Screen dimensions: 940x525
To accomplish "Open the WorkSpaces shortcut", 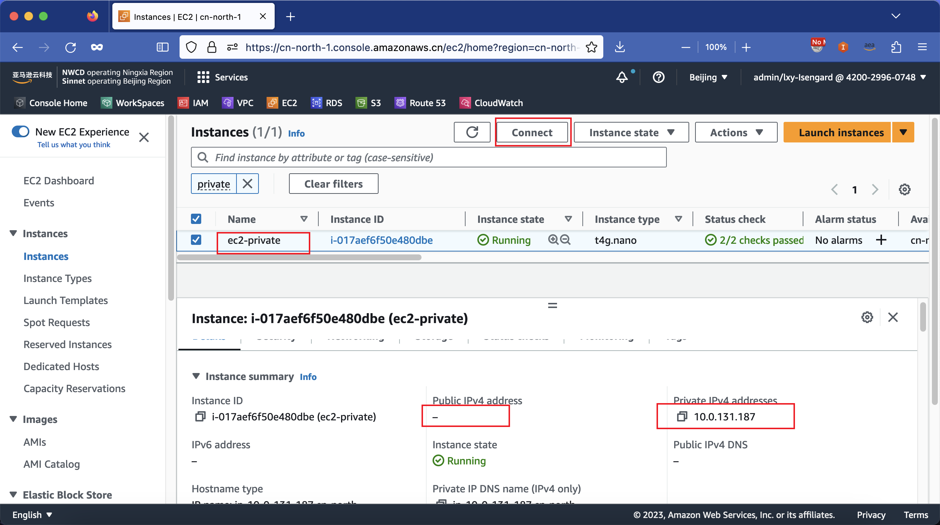I will tap(133, 103).
